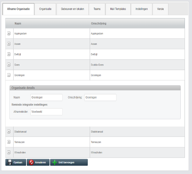The image size is (192, 174).
Task: Open the Instellingen tab
Action: coord(142,9)
